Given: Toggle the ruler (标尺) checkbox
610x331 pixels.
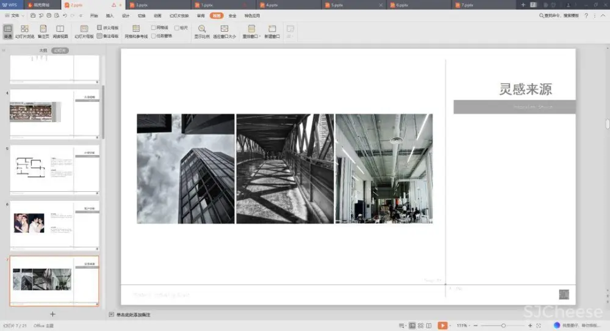Looking at the screenshot, I should coord(177,28).
